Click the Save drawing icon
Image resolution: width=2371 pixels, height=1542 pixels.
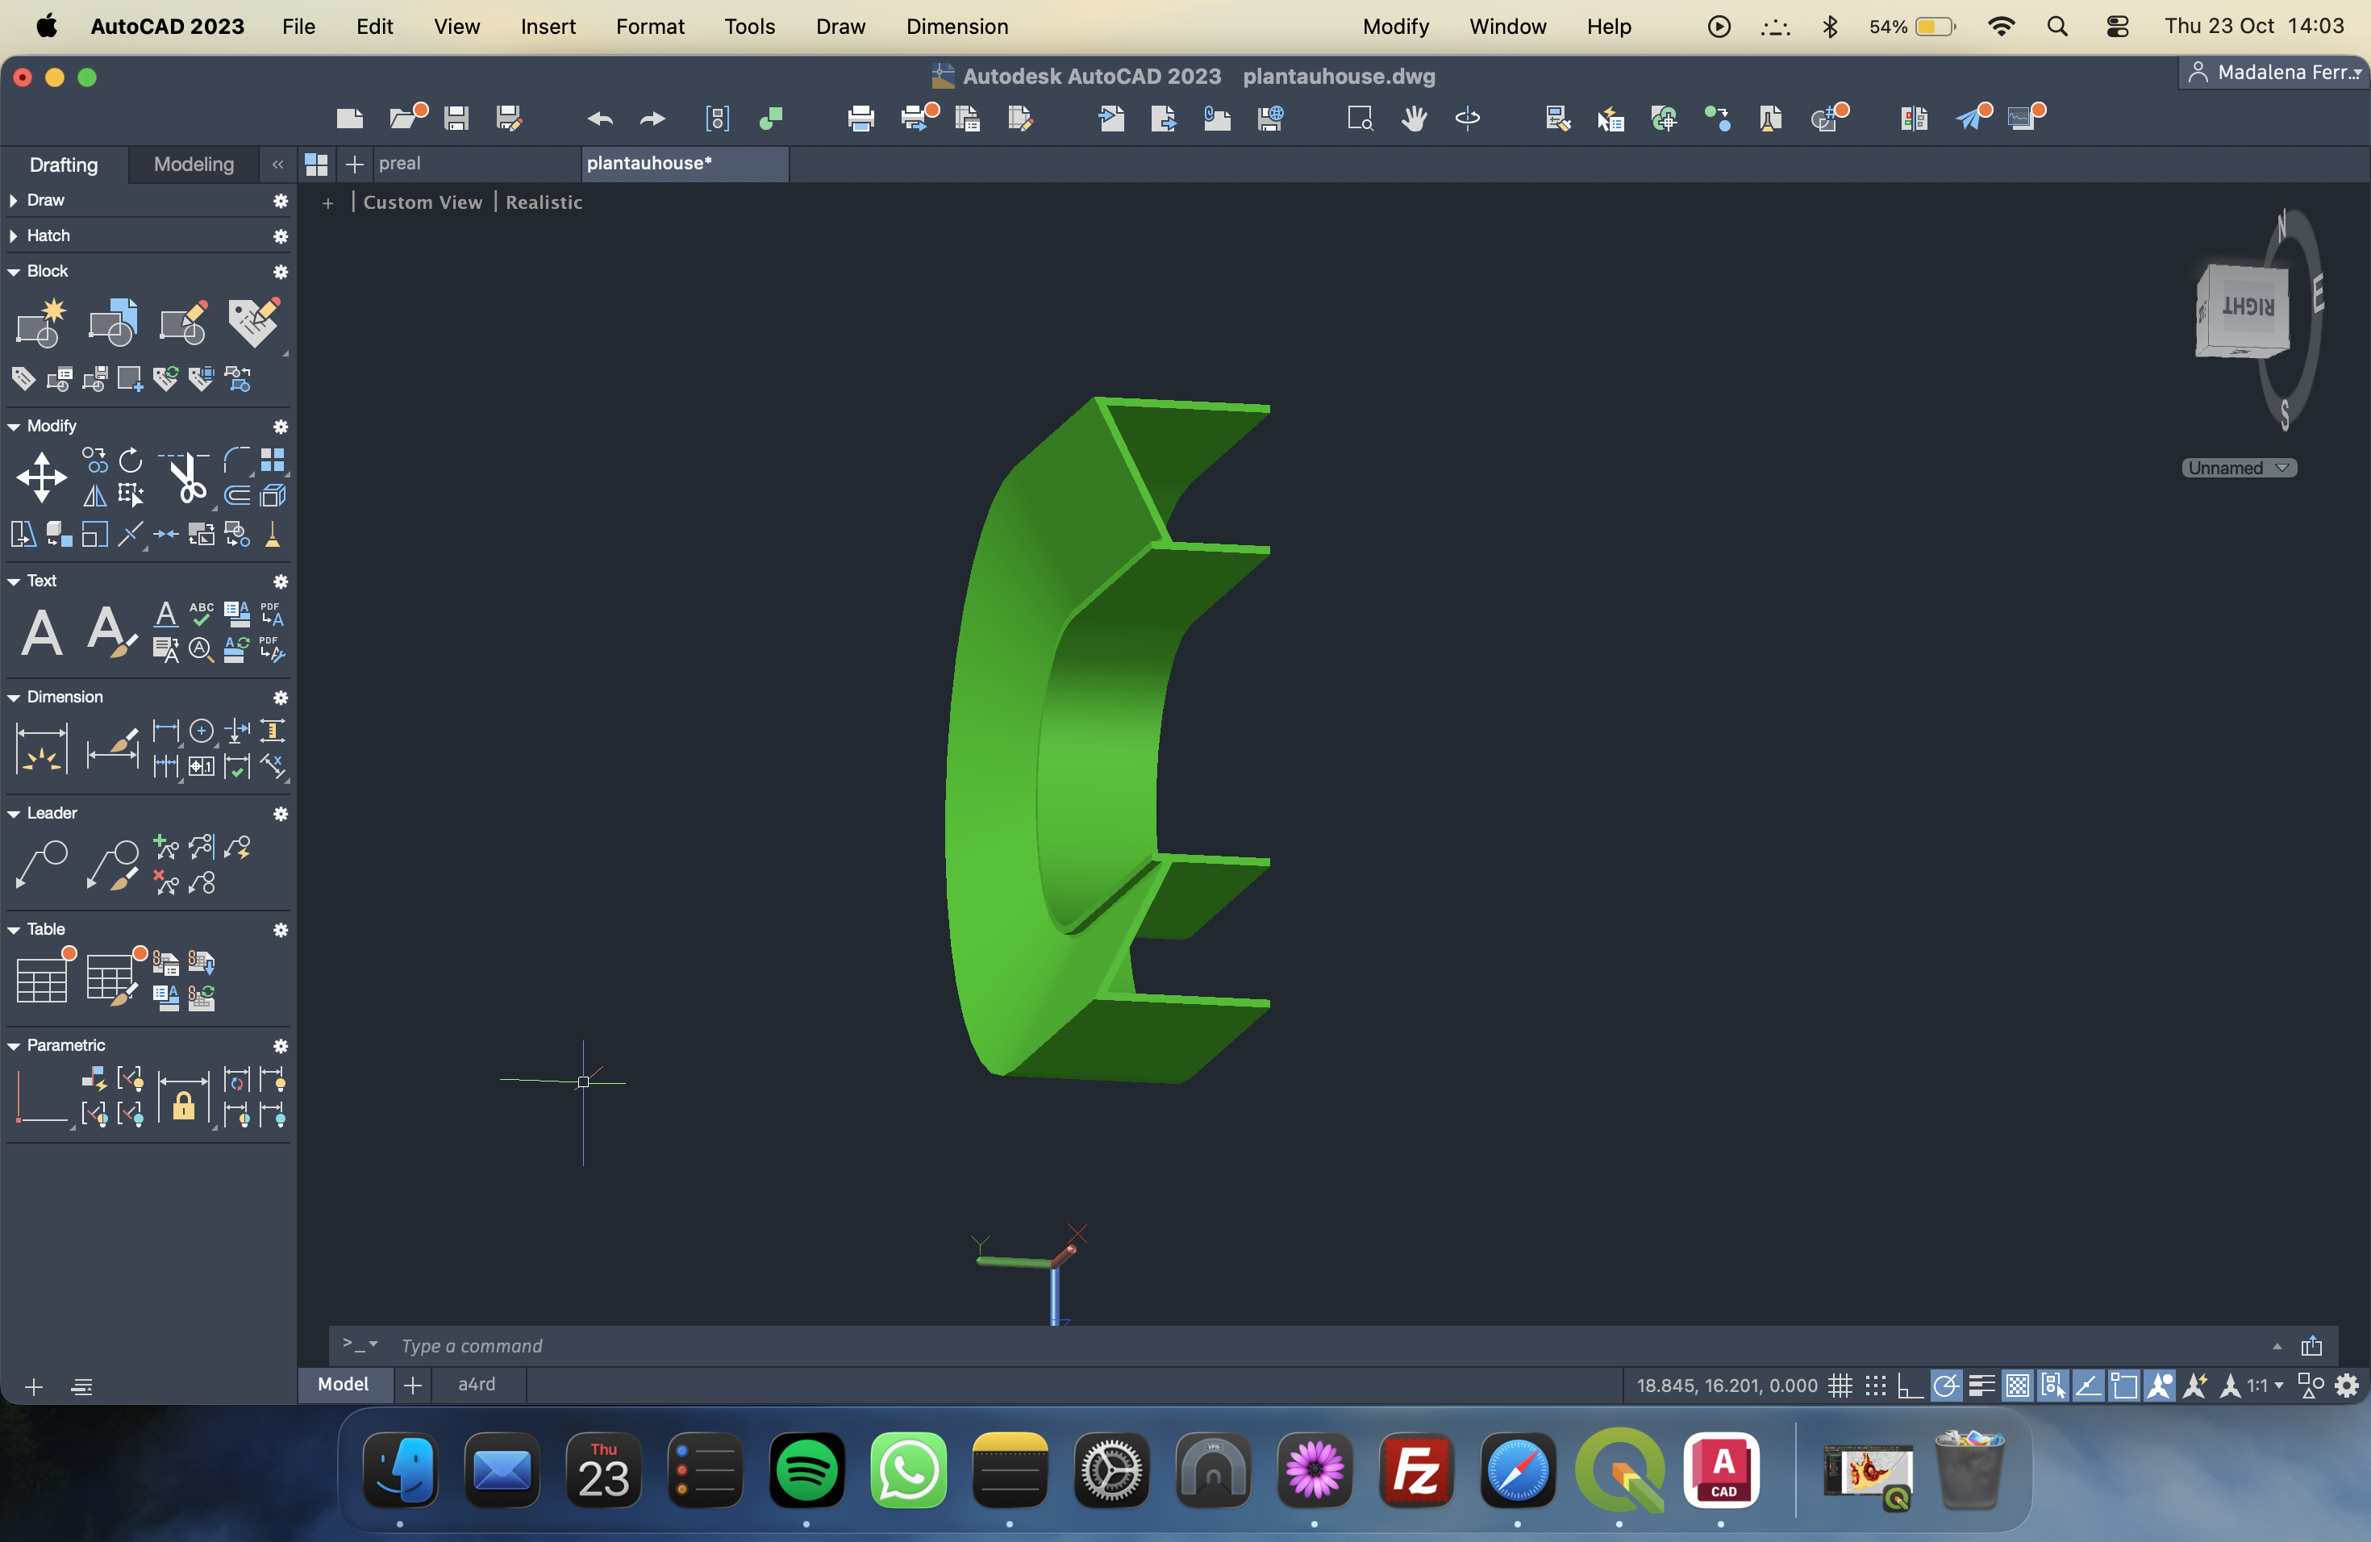(456, 119)
